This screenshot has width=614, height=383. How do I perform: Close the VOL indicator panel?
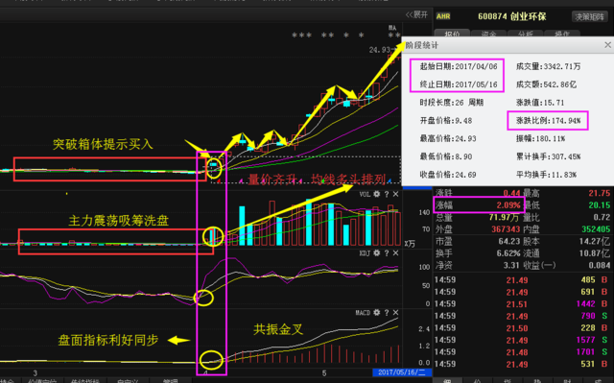[396, 194]
